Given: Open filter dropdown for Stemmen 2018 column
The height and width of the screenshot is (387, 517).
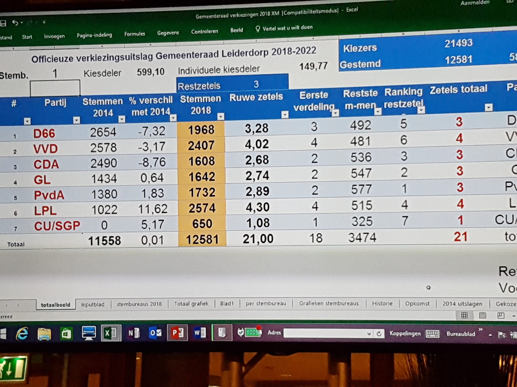Looking at the screenshot, I should click(221, 116).
